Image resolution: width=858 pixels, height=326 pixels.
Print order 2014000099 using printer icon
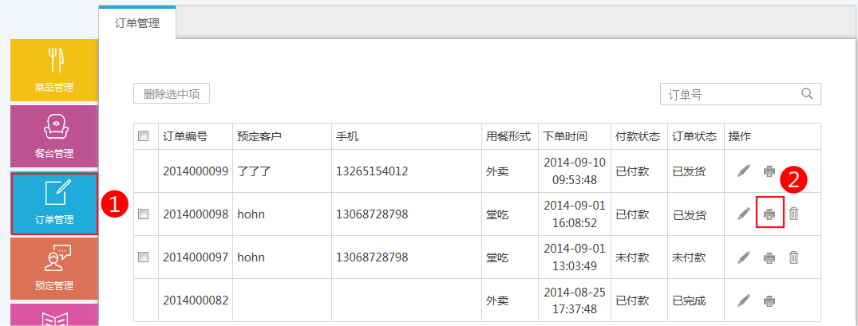coord(769,171)
